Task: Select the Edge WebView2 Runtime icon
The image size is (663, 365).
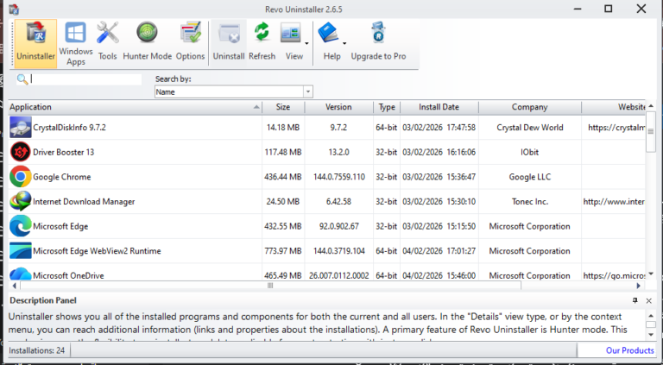Action: [21, 251]
